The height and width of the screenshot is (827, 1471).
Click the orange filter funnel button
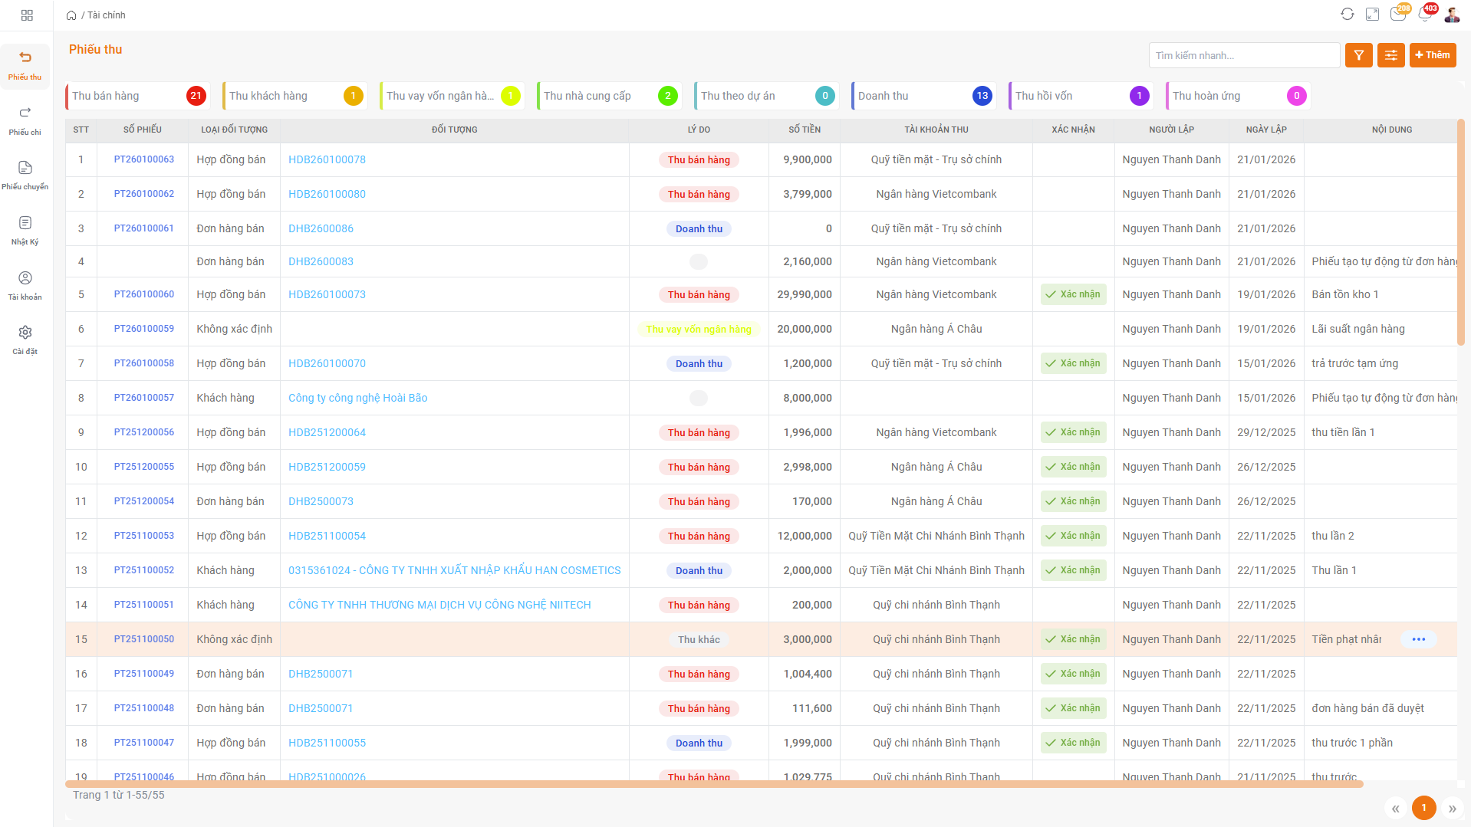tap(1358, 55)
